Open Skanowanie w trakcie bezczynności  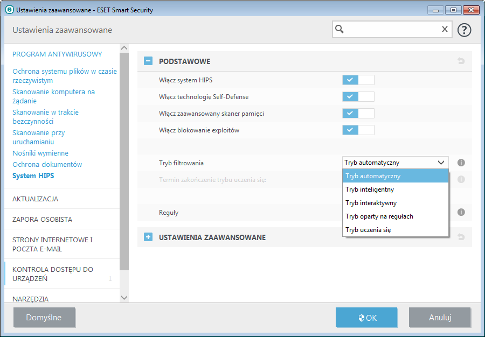[x=45, y=117]
